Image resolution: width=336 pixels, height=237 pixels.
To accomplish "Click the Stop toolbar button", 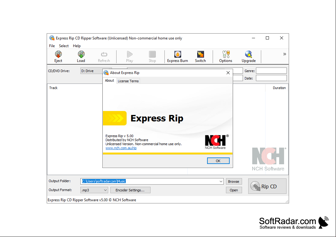I will point(152,57).
